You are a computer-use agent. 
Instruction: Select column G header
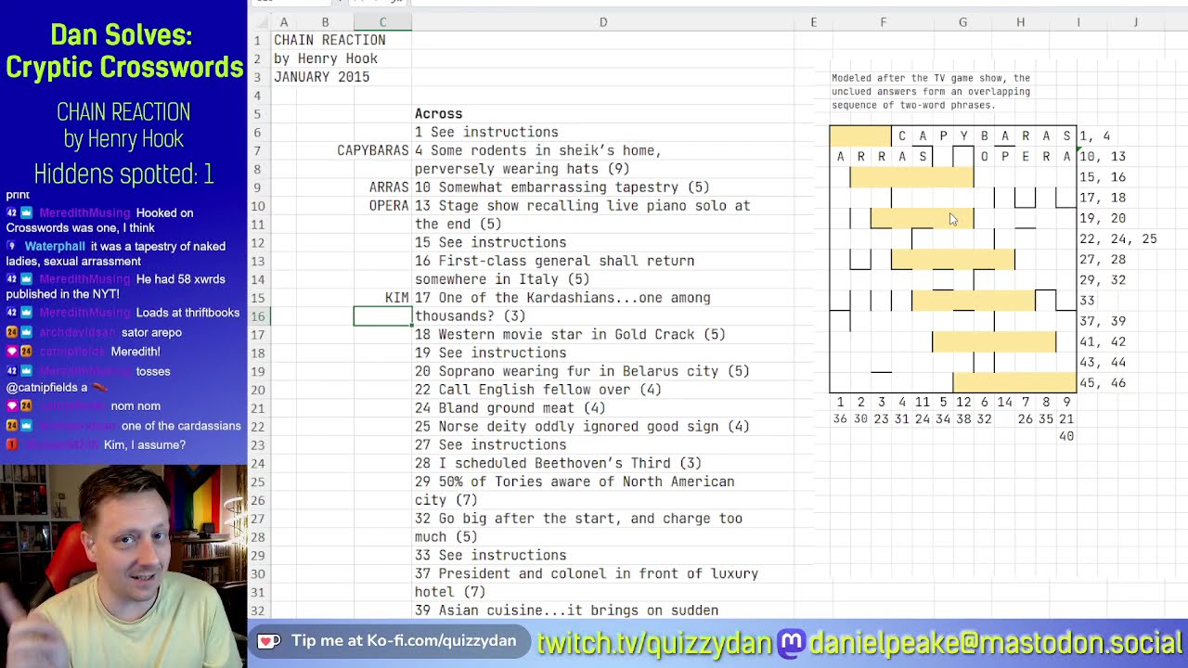[962, 22]
